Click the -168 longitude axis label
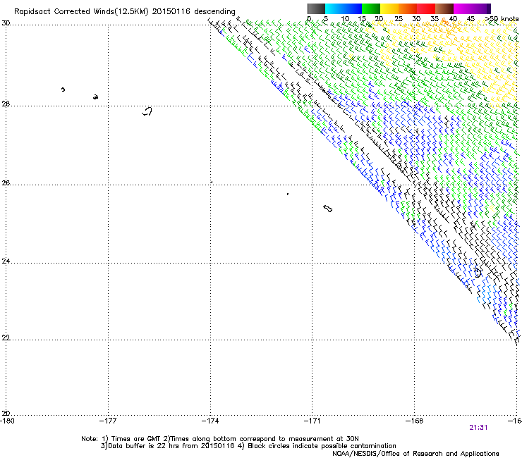The height and width of the screenshot is (458, 522). pos(415,421)
